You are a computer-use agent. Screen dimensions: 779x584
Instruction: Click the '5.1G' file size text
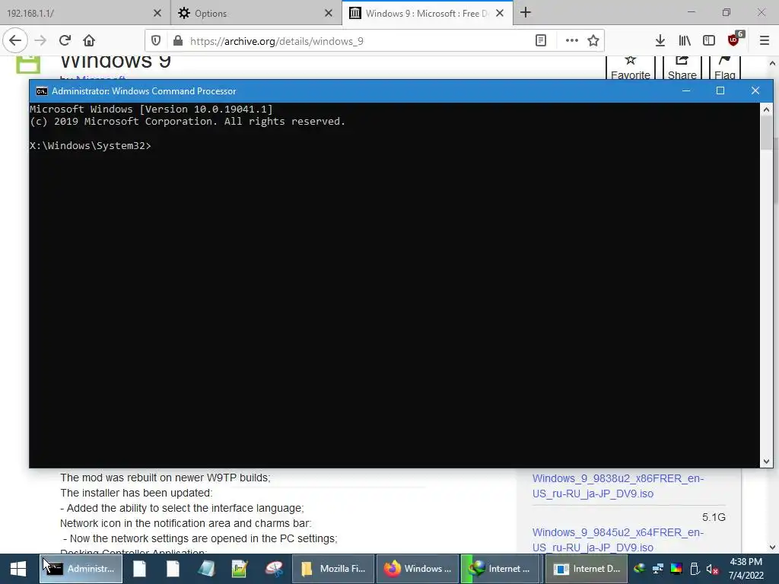(x=714, y=517)
